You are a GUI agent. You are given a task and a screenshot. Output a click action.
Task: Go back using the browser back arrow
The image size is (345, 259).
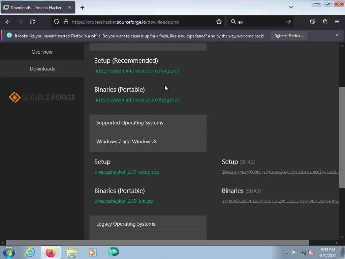click(8, 22)
